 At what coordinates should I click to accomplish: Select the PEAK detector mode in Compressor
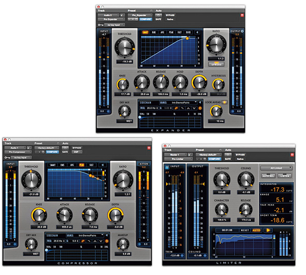[x=82, y=165]
